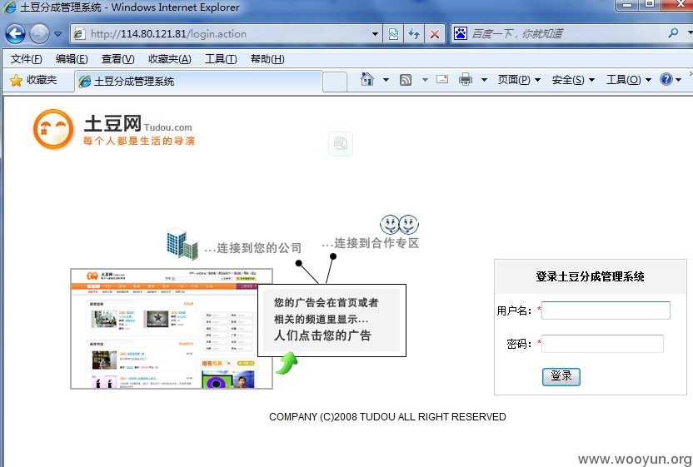693x467 pixels.
Task: Click the text …连接到您的公司
Action: [x=253, y=248]
